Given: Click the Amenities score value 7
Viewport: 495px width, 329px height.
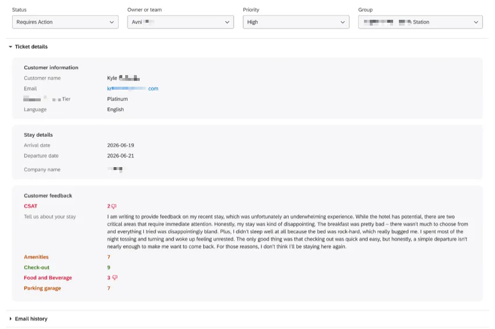Looking at the screenshot, I should pyautogui.click(x=108, y=257).
